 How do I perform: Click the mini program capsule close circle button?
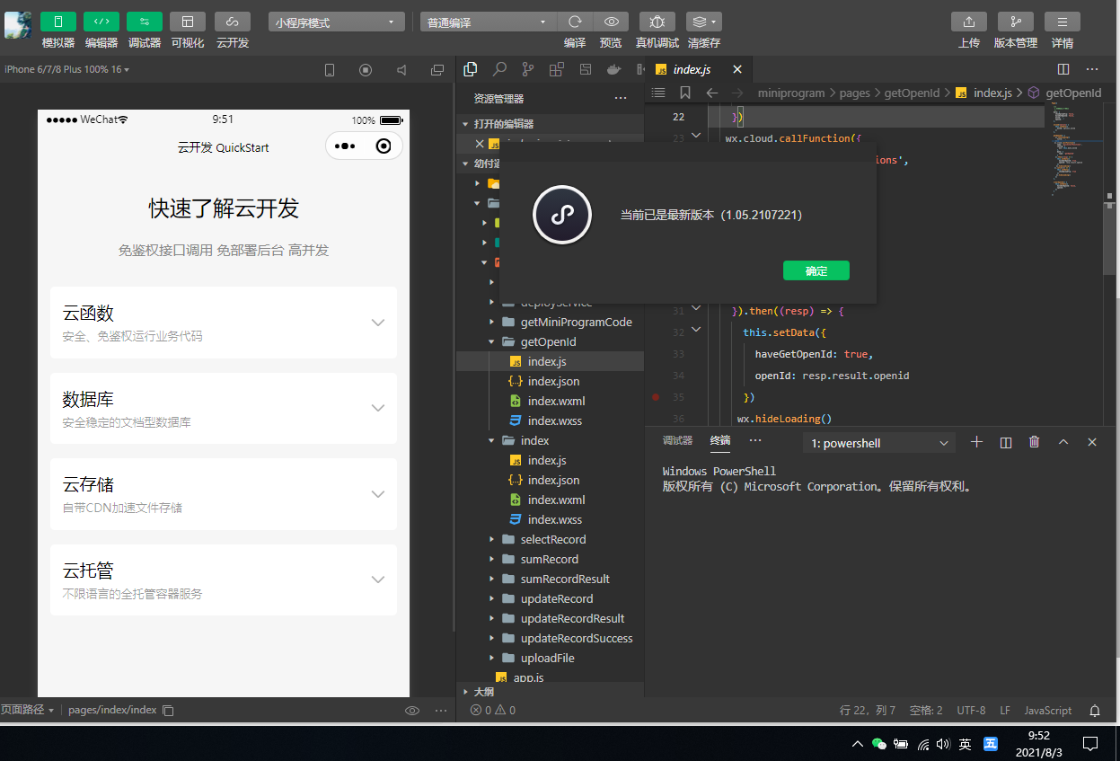[x=384, y=146]
